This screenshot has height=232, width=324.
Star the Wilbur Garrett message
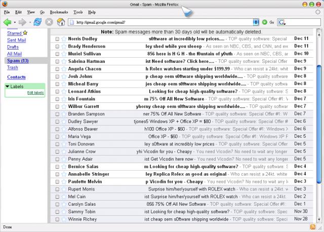[64, 106]
